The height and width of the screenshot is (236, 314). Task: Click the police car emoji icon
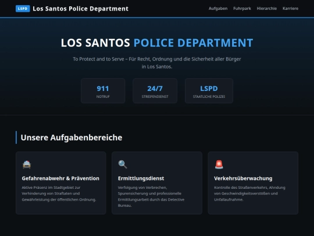pyautogui.click(x=27, y=164)
